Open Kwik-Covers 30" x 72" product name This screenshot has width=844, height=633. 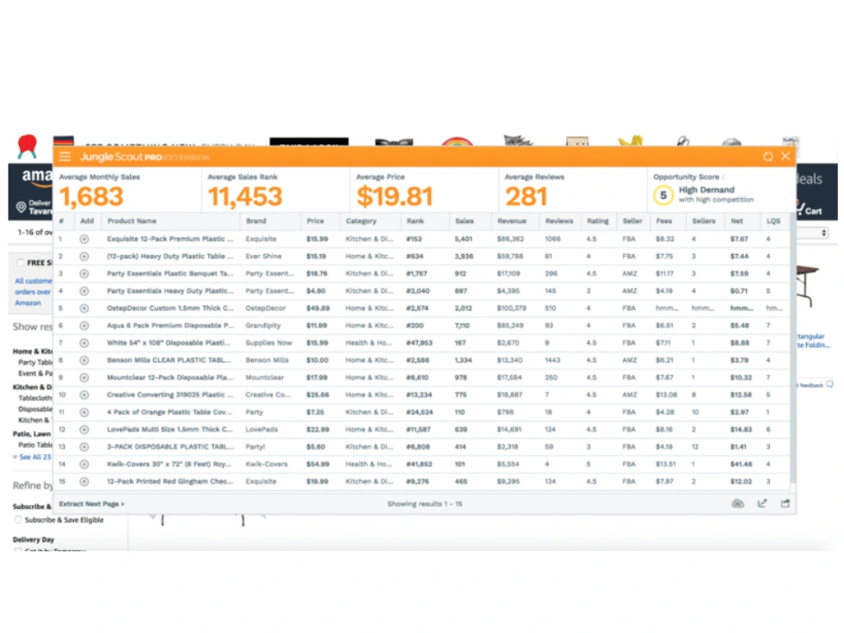(x=169, y=464)
